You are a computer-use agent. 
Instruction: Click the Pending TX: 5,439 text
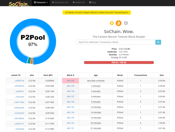[119, 58]
